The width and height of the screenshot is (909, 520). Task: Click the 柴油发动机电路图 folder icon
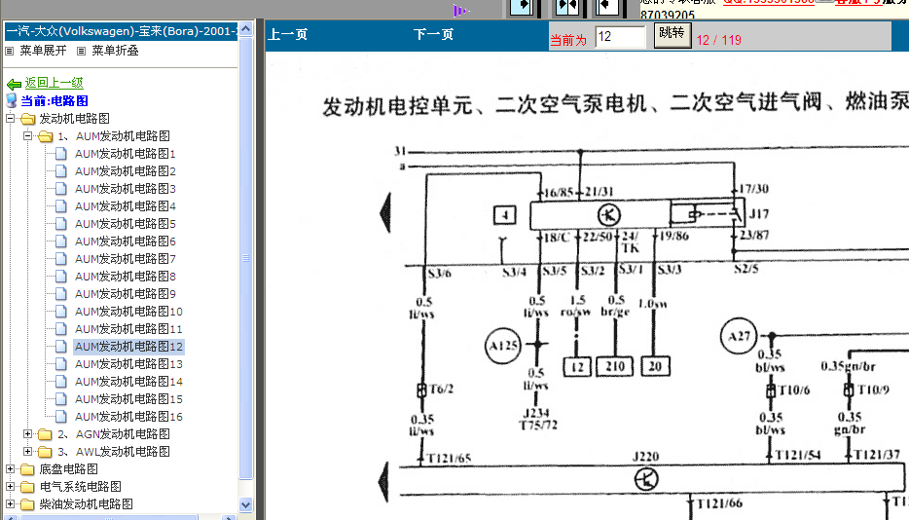point(28,503)
